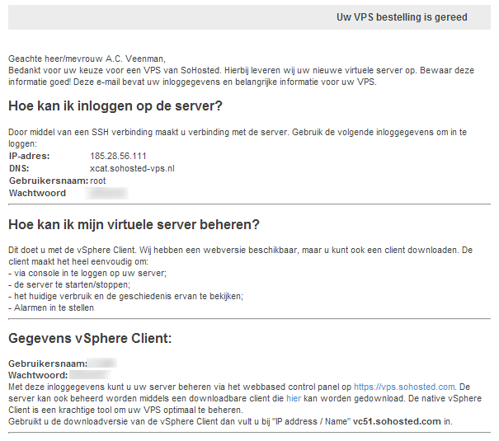Click the 'Uw VPS bestelling is gereed' banner
Image resolution: width=499 pixels, height=441 pixels.
click(x=402, y=17)
